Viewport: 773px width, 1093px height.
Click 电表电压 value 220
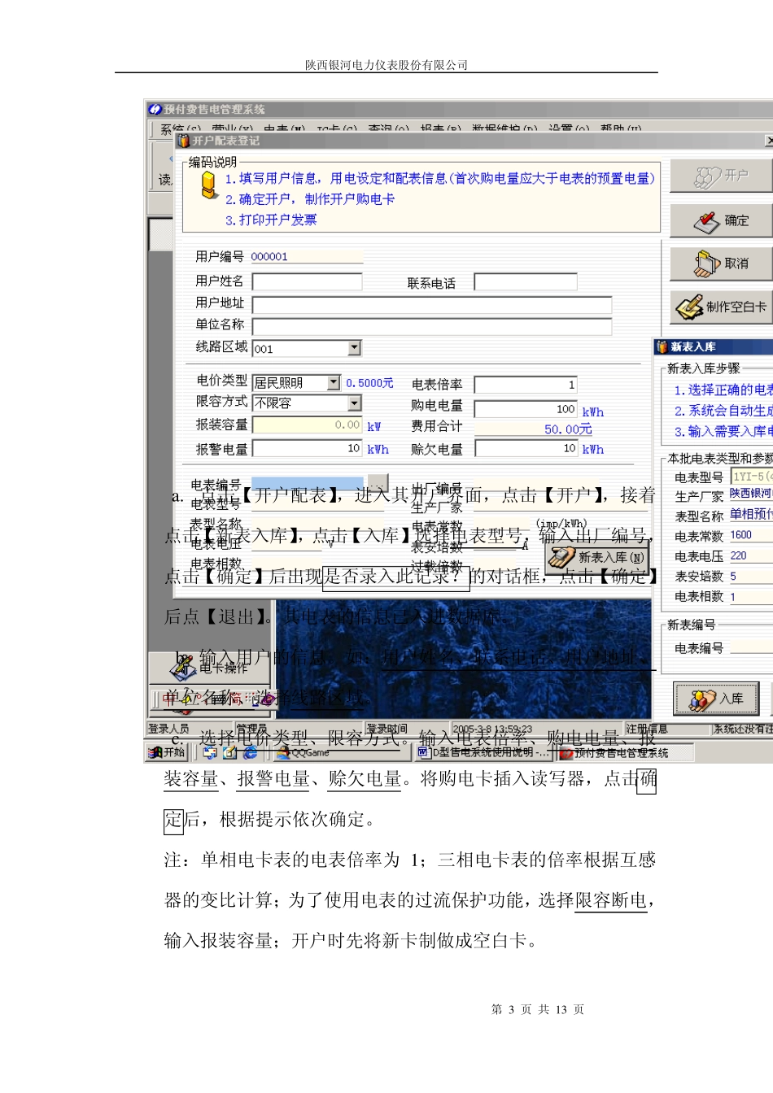tap(751, 555)
